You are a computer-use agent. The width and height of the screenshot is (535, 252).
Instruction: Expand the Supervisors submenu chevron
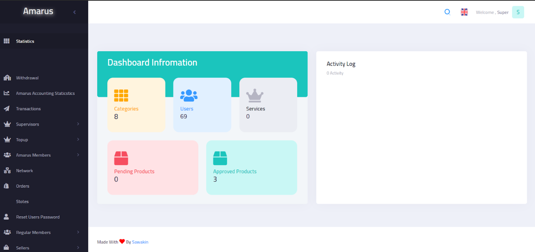pos(78,124)
